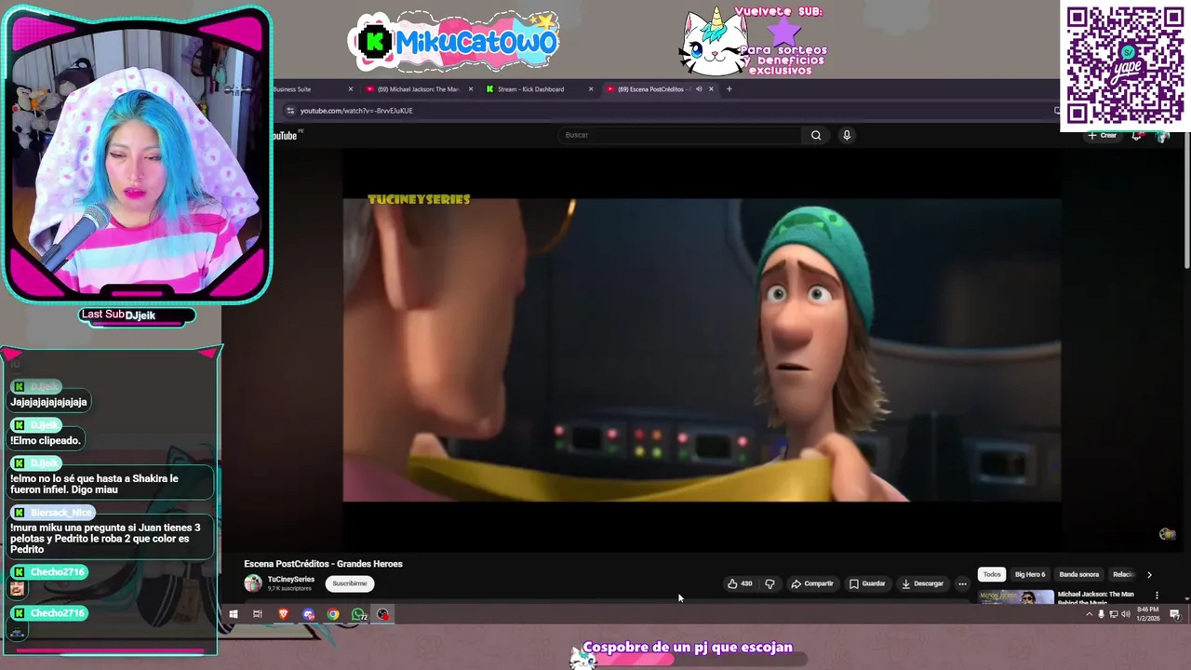Like the video with the thumbs-up icon

click(x=740, y=583)
